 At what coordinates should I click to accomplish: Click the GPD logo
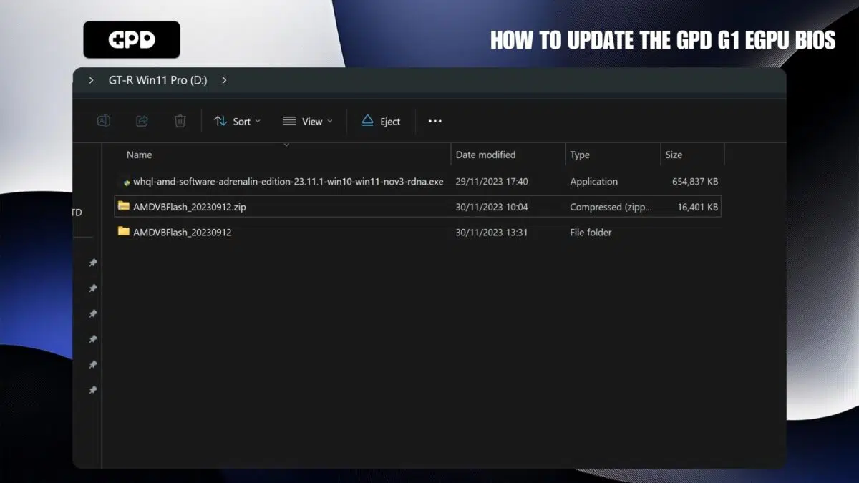(132, 39)
